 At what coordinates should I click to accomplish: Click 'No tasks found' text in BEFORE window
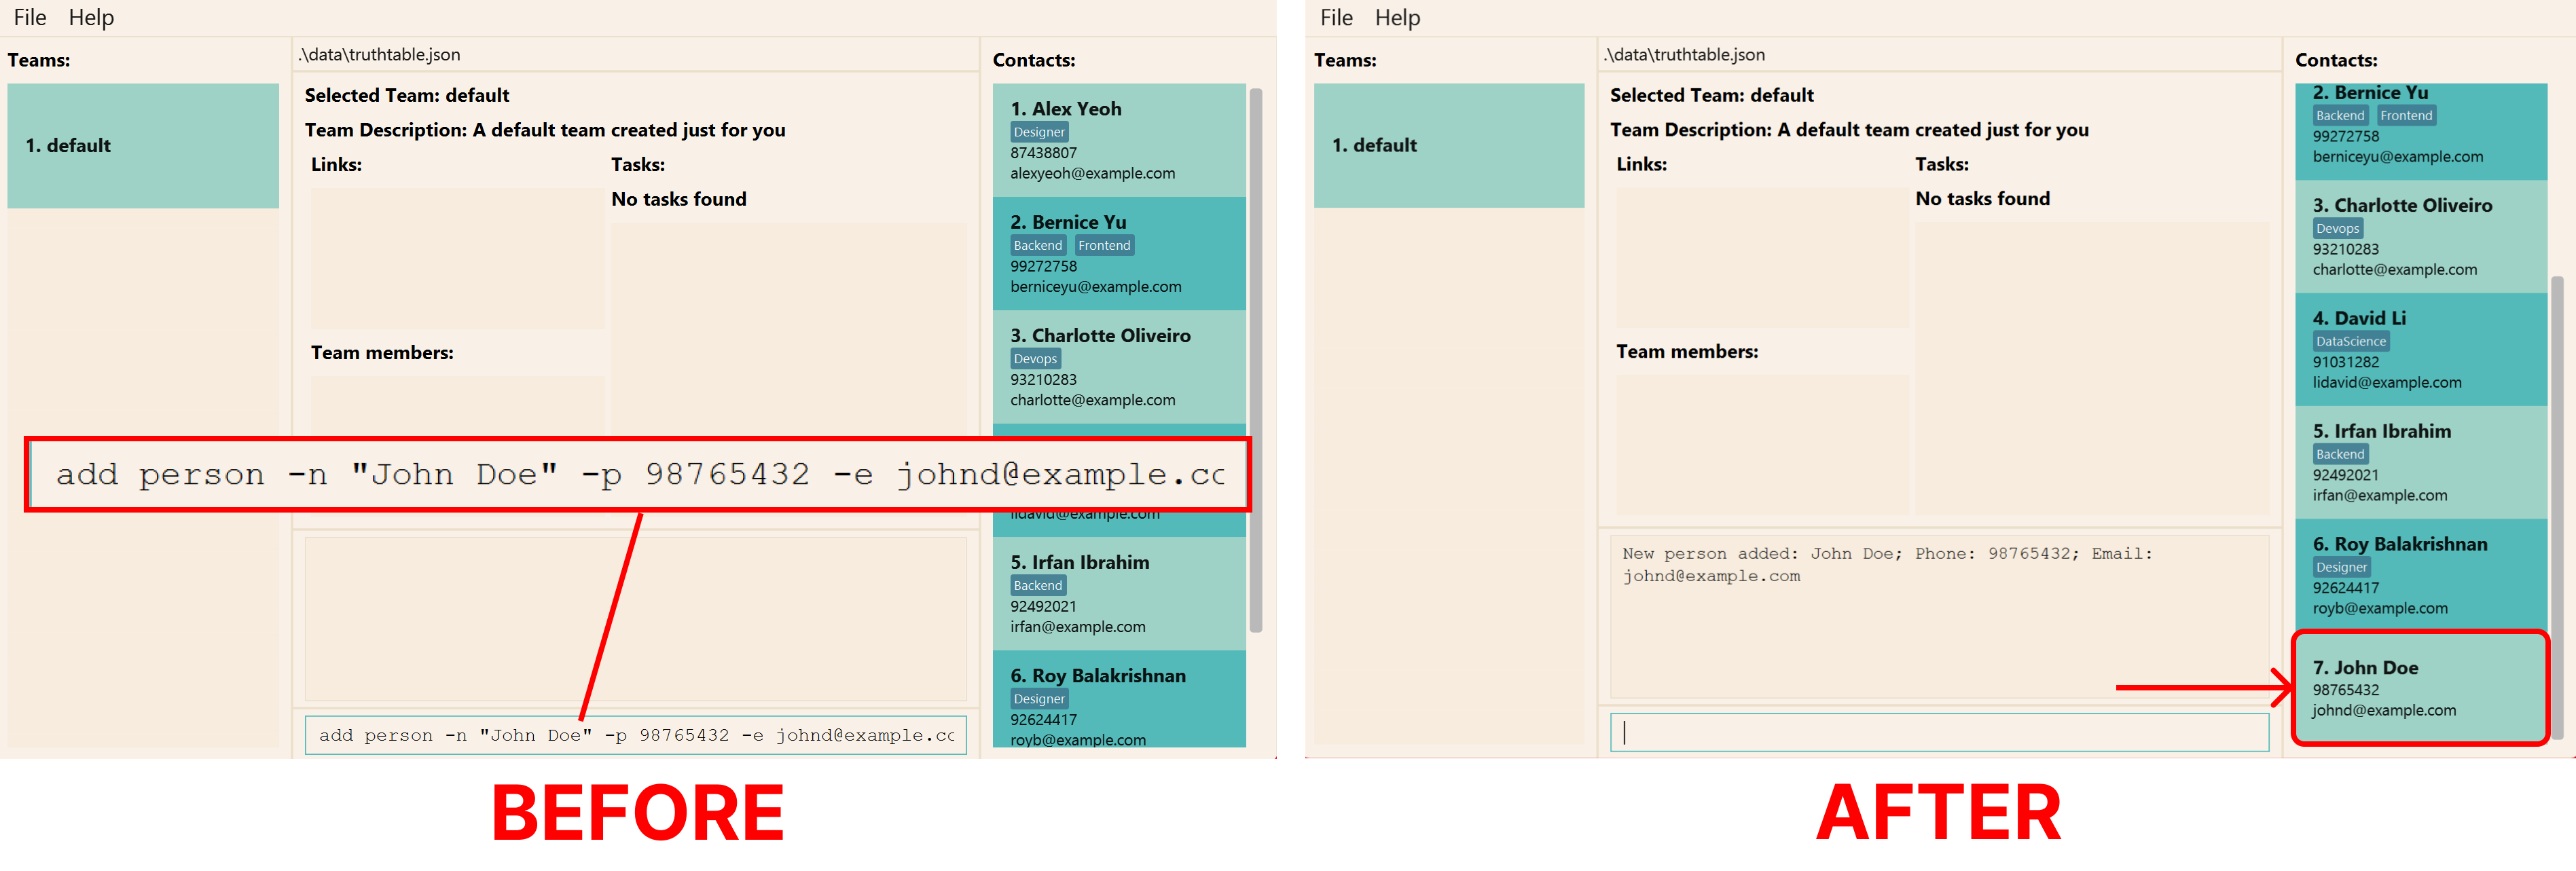(679, 199)
